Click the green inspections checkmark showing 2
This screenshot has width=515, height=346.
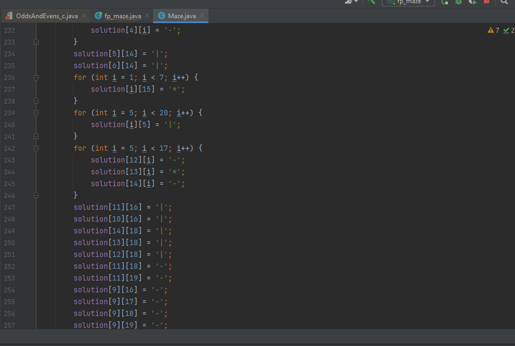click(x=506, y=31)
